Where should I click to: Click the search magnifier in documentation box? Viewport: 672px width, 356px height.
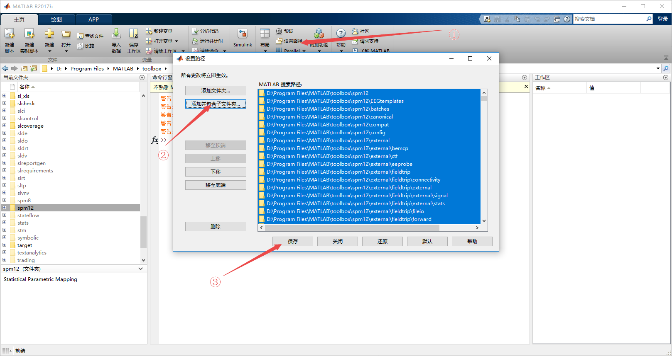click(x=649, y=19)
